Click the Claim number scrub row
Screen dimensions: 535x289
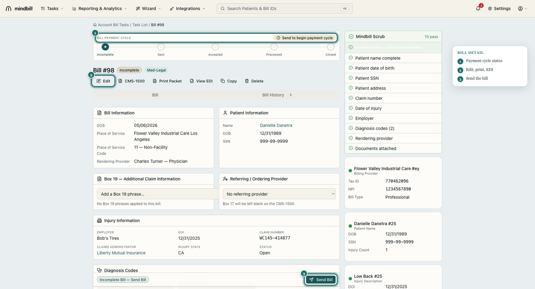coord(393,98)
